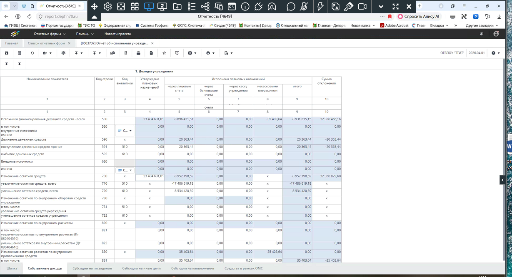
Task: Click the monitor presentation icon in the report toolbar
Action: pyautogui.click(x=177, y=53)
